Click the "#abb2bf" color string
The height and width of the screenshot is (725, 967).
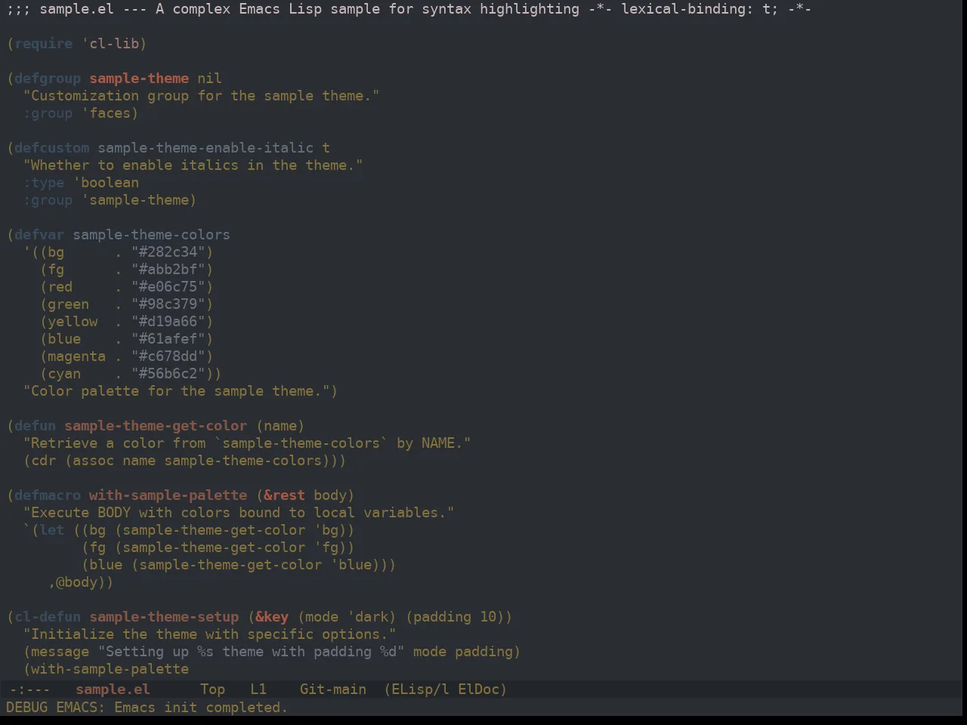[168, 269]
